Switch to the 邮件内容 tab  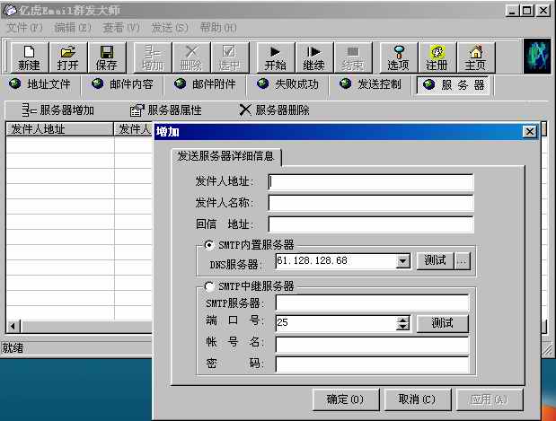122,84
